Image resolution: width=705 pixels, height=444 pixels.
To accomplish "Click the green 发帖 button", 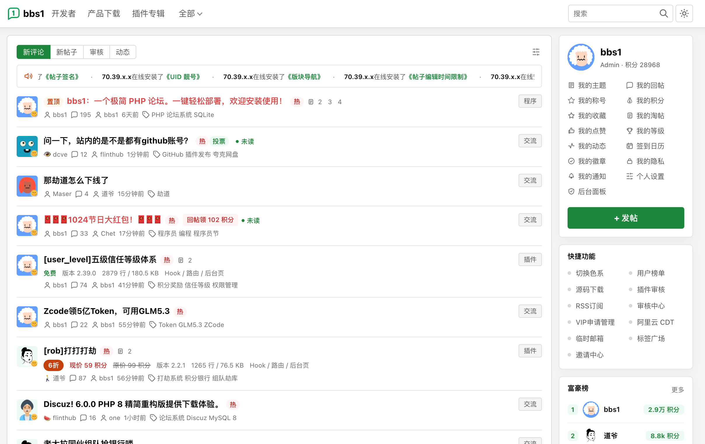I will [x=626, y=218].
